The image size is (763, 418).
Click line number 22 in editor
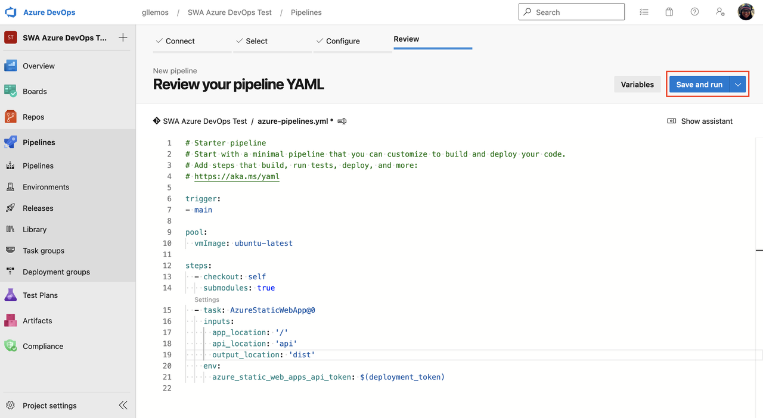pyautogui.click(x=167, y=388)
